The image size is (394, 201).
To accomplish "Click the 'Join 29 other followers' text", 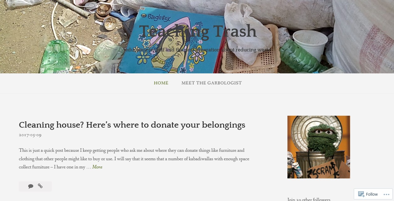I will tap(309, 199).
